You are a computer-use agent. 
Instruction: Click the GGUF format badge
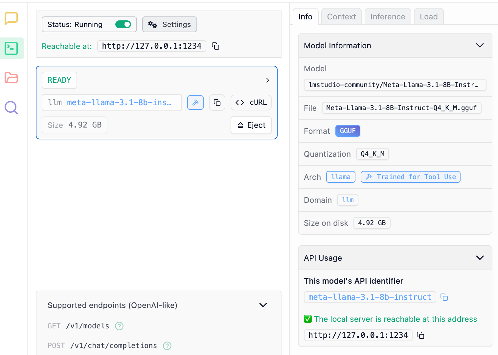348,131
